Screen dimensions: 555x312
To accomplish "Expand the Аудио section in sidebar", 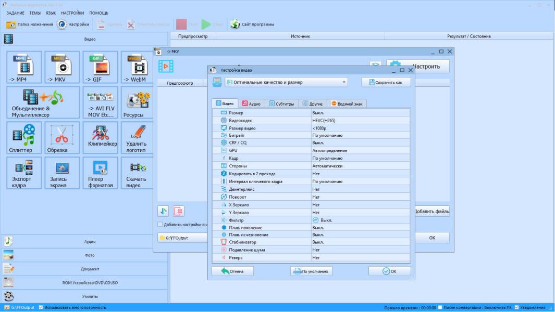I will [x=84, y=241].
